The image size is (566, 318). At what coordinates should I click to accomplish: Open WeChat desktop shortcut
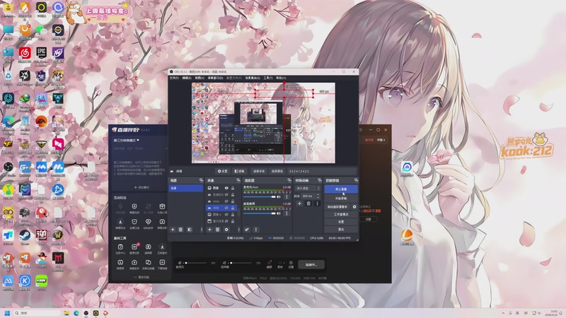coord(42,30)
